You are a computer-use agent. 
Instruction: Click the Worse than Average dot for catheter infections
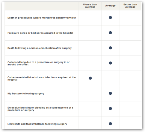point(90,78)
